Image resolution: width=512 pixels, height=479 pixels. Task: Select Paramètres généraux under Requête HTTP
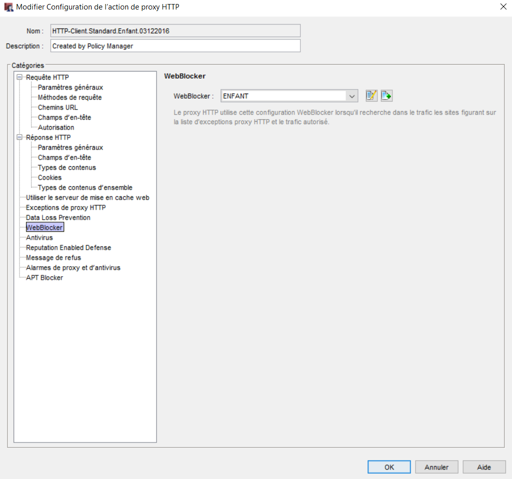pyautogui.click(x=70, y=87)
